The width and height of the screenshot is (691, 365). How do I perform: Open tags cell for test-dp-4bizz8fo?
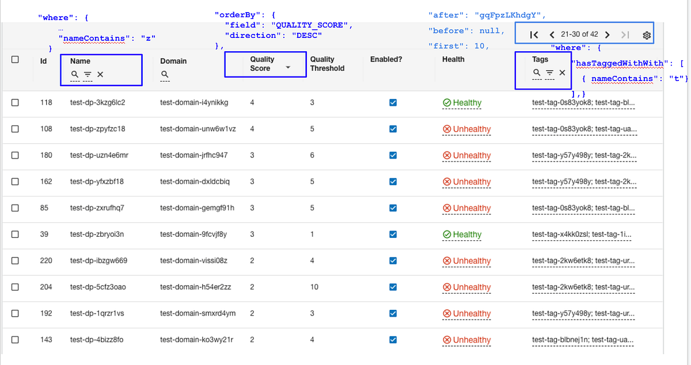pos(583,340)
